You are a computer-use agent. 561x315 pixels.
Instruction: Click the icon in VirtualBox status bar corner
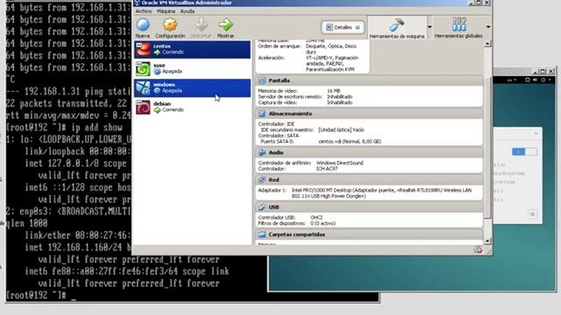(x=479, y=249)
